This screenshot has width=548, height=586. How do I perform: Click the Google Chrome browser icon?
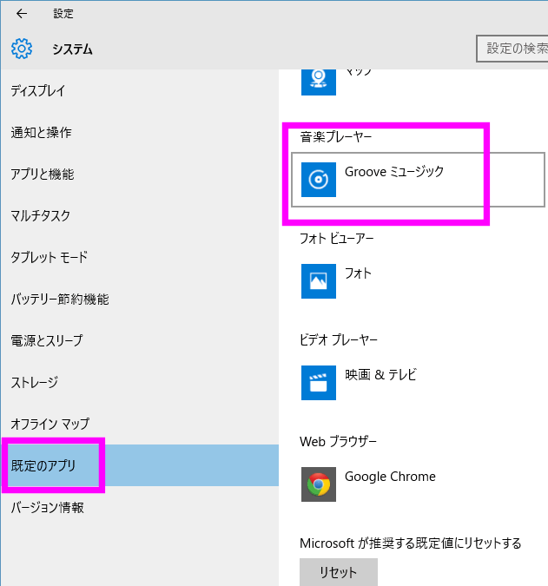point(319,484)
